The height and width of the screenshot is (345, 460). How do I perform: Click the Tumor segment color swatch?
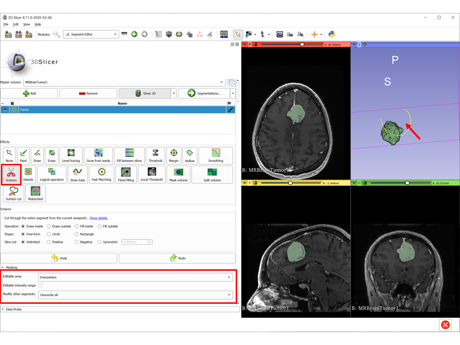pyautogui.click(x=14, y=110)
